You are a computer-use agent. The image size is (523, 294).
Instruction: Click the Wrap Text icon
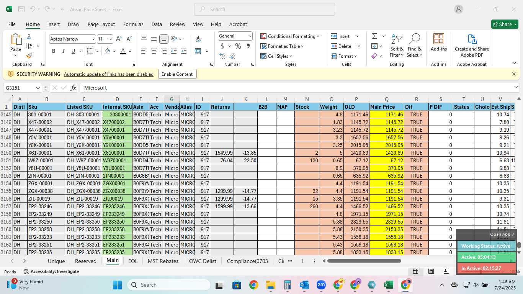198,39
